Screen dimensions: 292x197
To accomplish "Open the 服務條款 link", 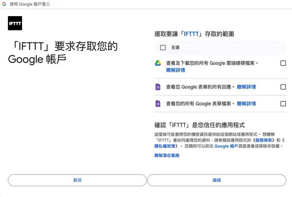I will click(x=264, y=140).
